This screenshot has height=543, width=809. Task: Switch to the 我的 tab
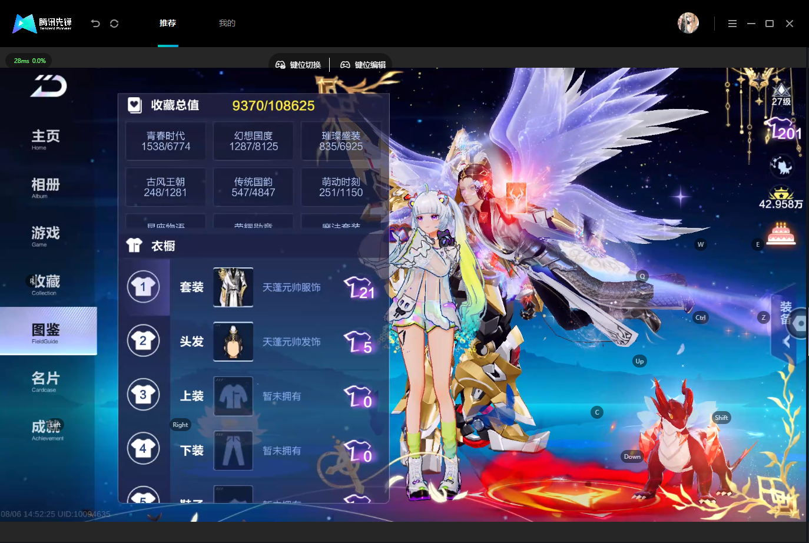point(227,23)
